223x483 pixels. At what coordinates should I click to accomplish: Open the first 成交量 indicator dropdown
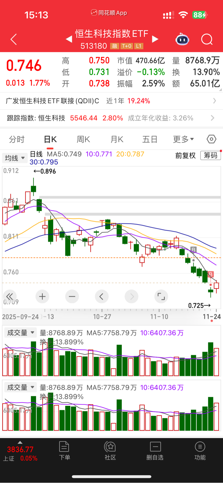click(20, 333)
